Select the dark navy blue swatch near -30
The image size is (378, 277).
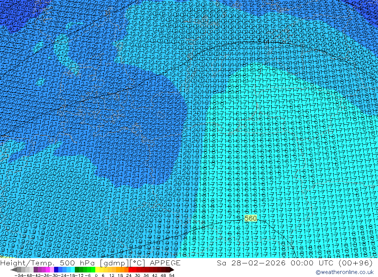point(56,270)
